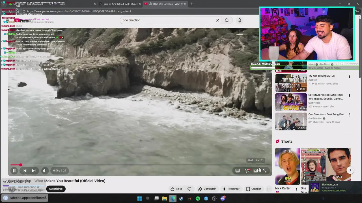Open the Preguntar AI ask button
Screen dimensions: 362x203
[231, 189]
